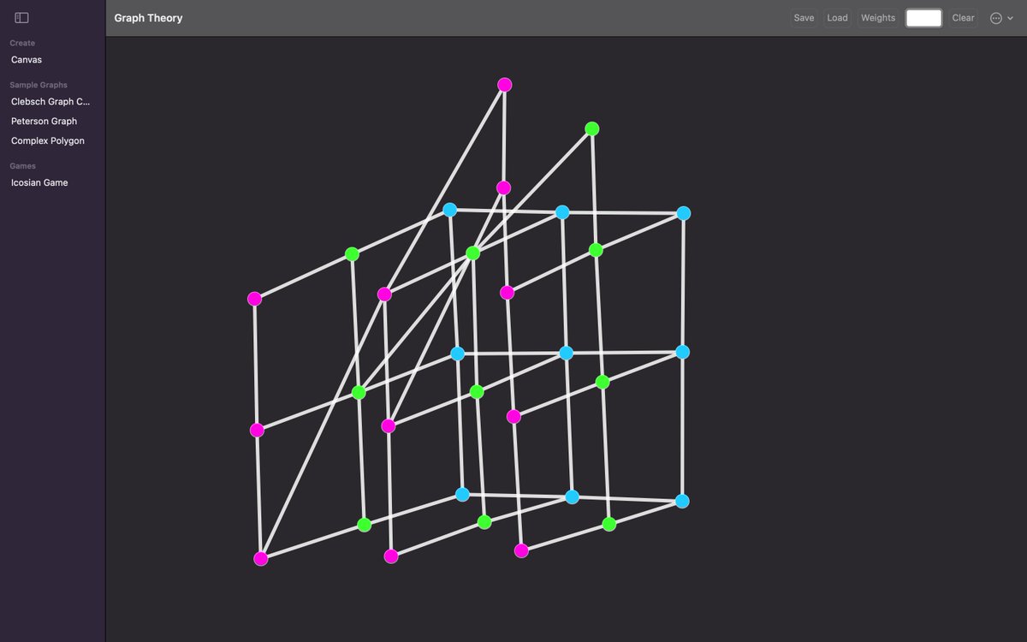Clear the current graph
Viewport: 1027px width, 642px height.
[x=962, y=17]
